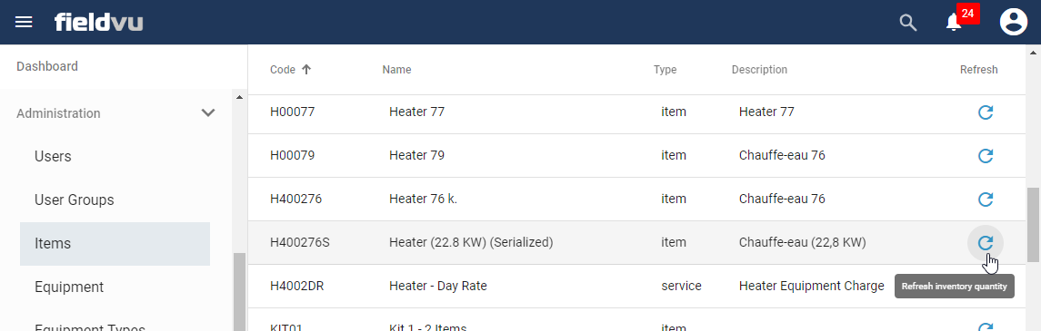
Task: Click name Heater 79
Action: [x=417, y=156]
